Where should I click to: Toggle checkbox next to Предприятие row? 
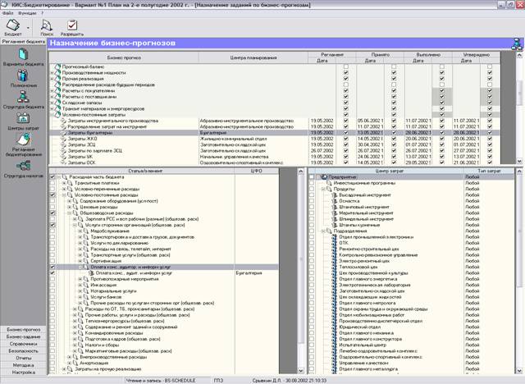(312, 176)
